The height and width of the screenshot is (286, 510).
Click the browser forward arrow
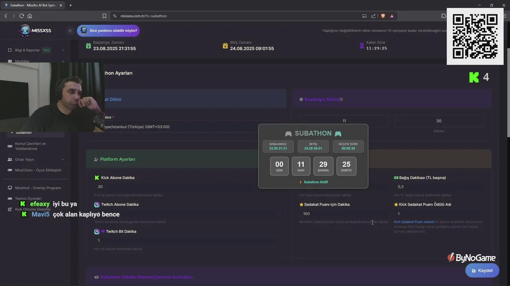(14, 16)
